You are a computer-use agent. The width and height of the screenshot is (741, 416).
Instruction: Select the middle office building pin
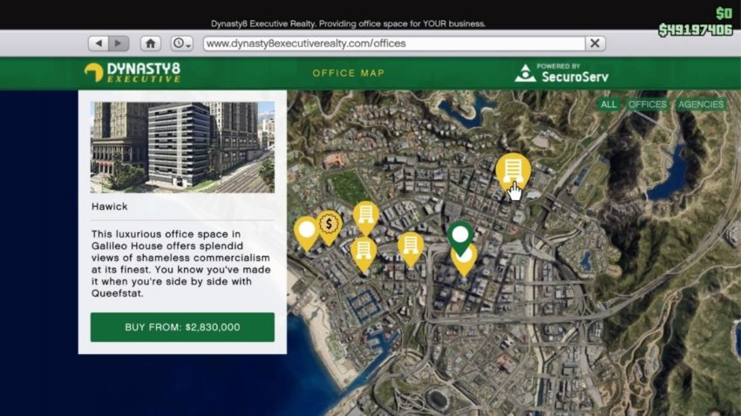click(x=411, y=248)
